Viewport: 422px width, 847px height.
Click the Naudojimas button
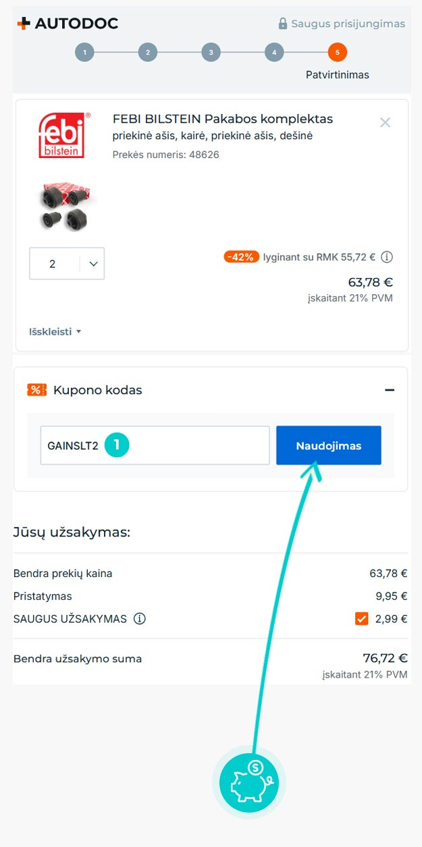tap(329, 445)
